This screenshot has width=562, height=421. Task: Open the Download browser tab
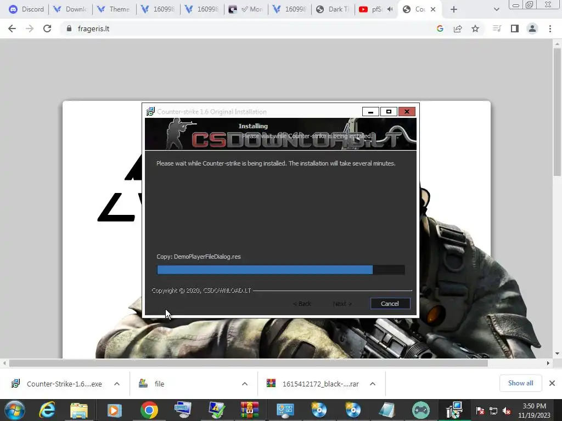[x=71, y=9]
